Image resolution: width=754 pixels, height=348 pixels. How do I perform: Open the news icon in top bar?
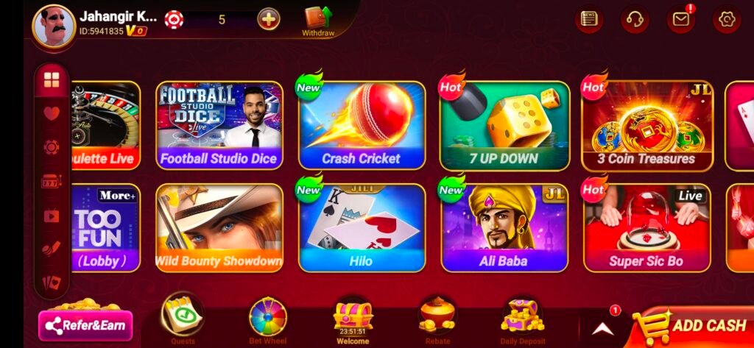pos(589,19)
